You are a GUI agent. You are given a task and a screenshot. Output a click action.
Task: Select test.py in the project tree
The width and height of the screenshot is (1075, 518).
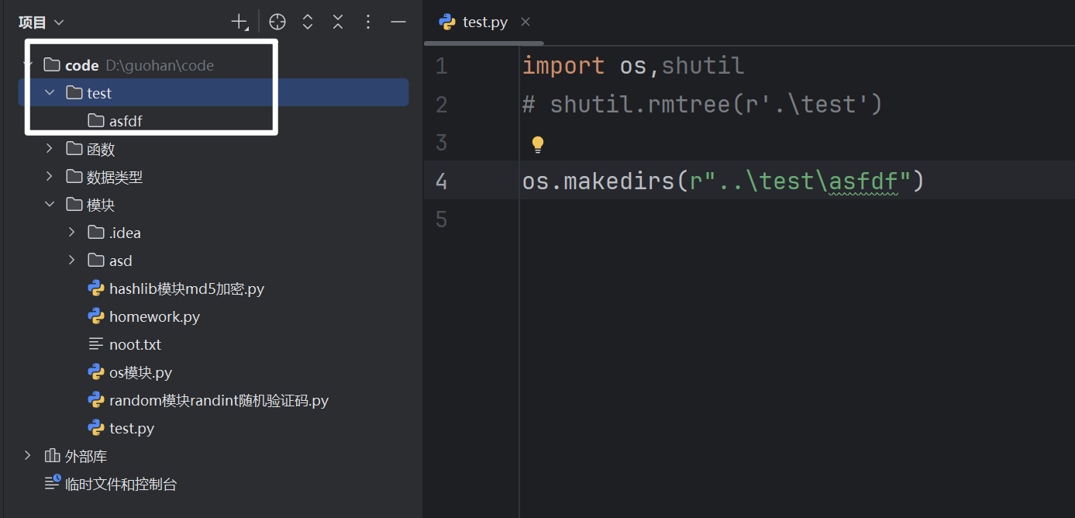pyautogui.click(x=132, y=428)
